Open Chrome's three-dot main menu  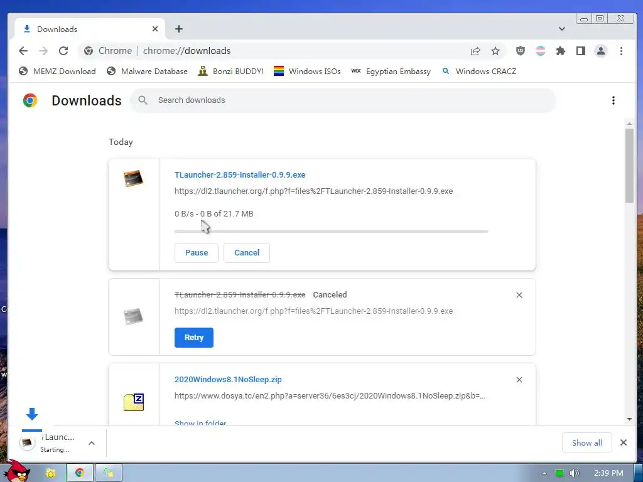pyautogui.click(x=621, y=51)
